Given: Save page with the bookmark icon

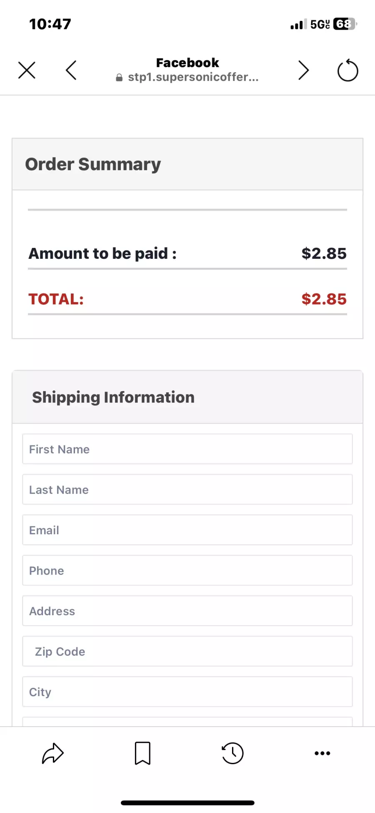Looking at the screenshot, I should point(142,753).
